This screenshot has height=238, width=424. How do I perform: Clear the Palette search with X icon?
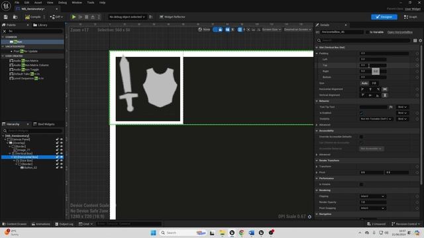(x=5, y=31)
